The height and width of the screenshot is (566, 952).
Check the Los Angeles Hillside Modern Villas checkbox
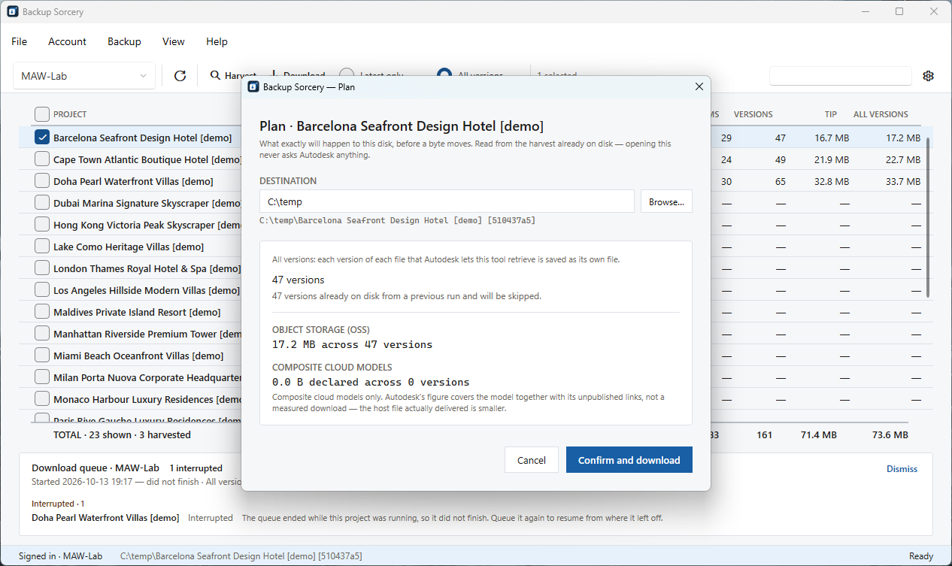pyautogui.click(x=42, y=290)
